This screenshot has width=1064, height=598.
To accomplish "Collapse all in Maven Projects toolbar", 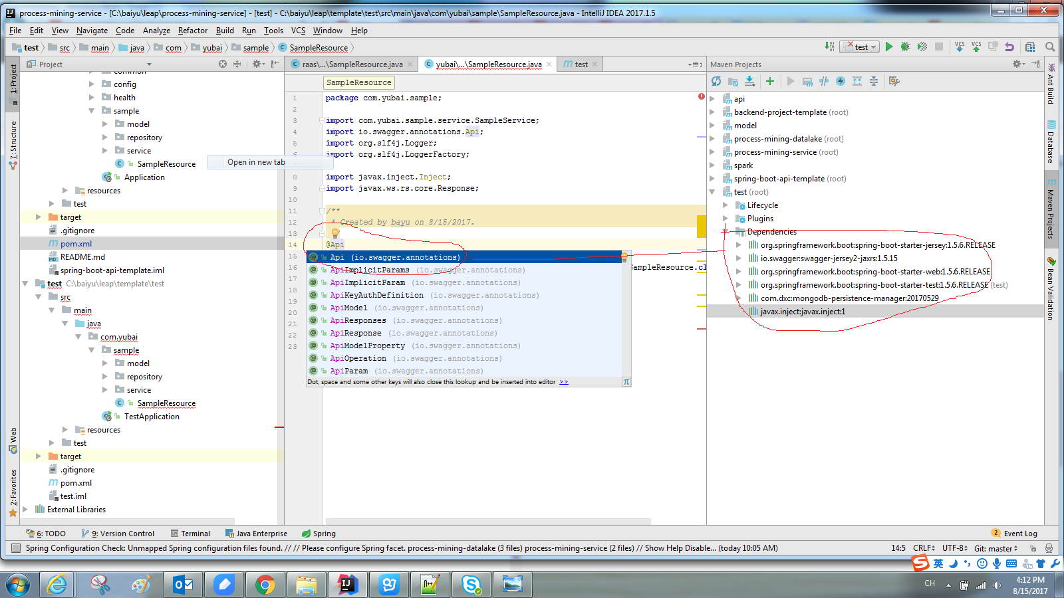I will (874, 81).
